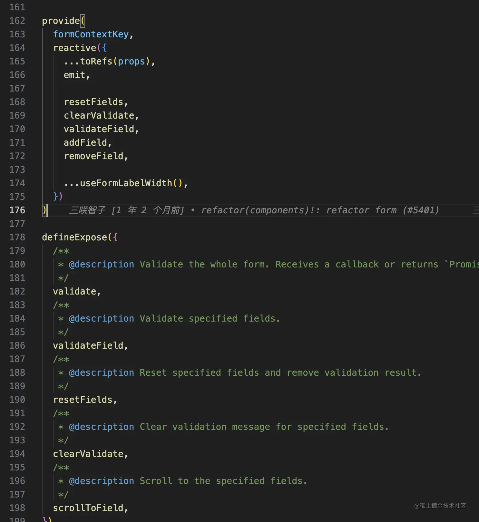The image size is (479, 522).
Task: Click 'toRefs' in the spread expression
Action: pos(96,61)
